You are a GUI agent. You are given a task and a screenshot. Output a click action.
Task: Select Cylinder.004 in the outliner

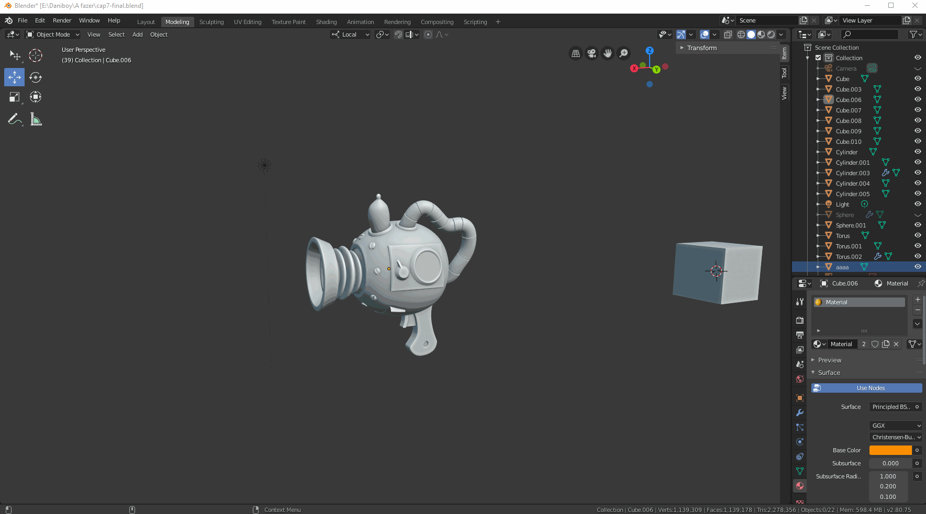852,184
